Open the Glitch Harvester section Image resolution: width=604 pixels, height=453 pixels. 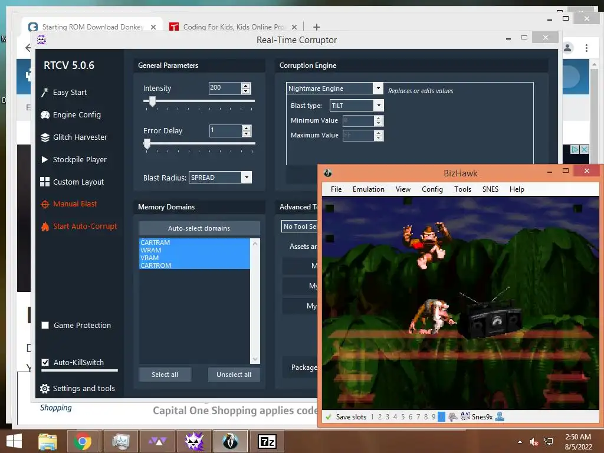point(74,137)
